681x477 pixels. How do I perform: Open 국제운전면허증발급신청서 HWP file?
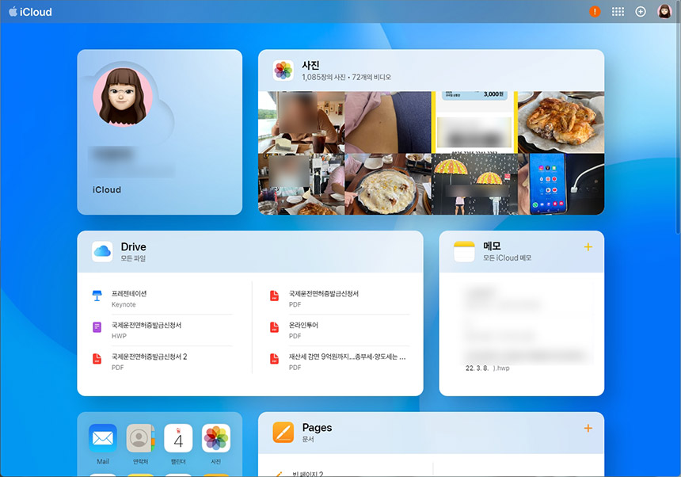tap(162, 330)
